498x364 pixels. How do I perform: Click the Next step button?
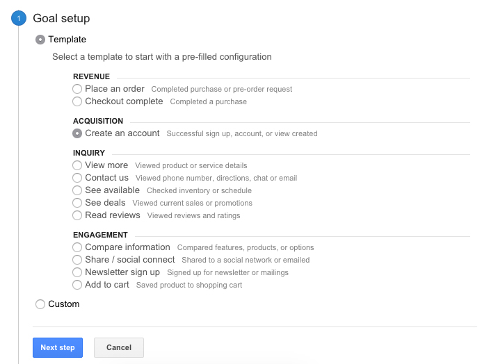[58, 347]
